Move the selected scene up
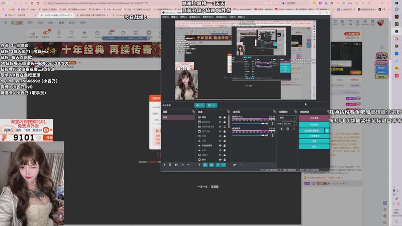 (x=183, y=165)
